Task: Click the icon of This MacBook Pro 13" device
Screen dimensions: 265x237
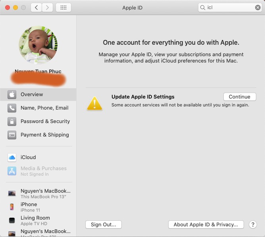Action: (x=12, y=193)
